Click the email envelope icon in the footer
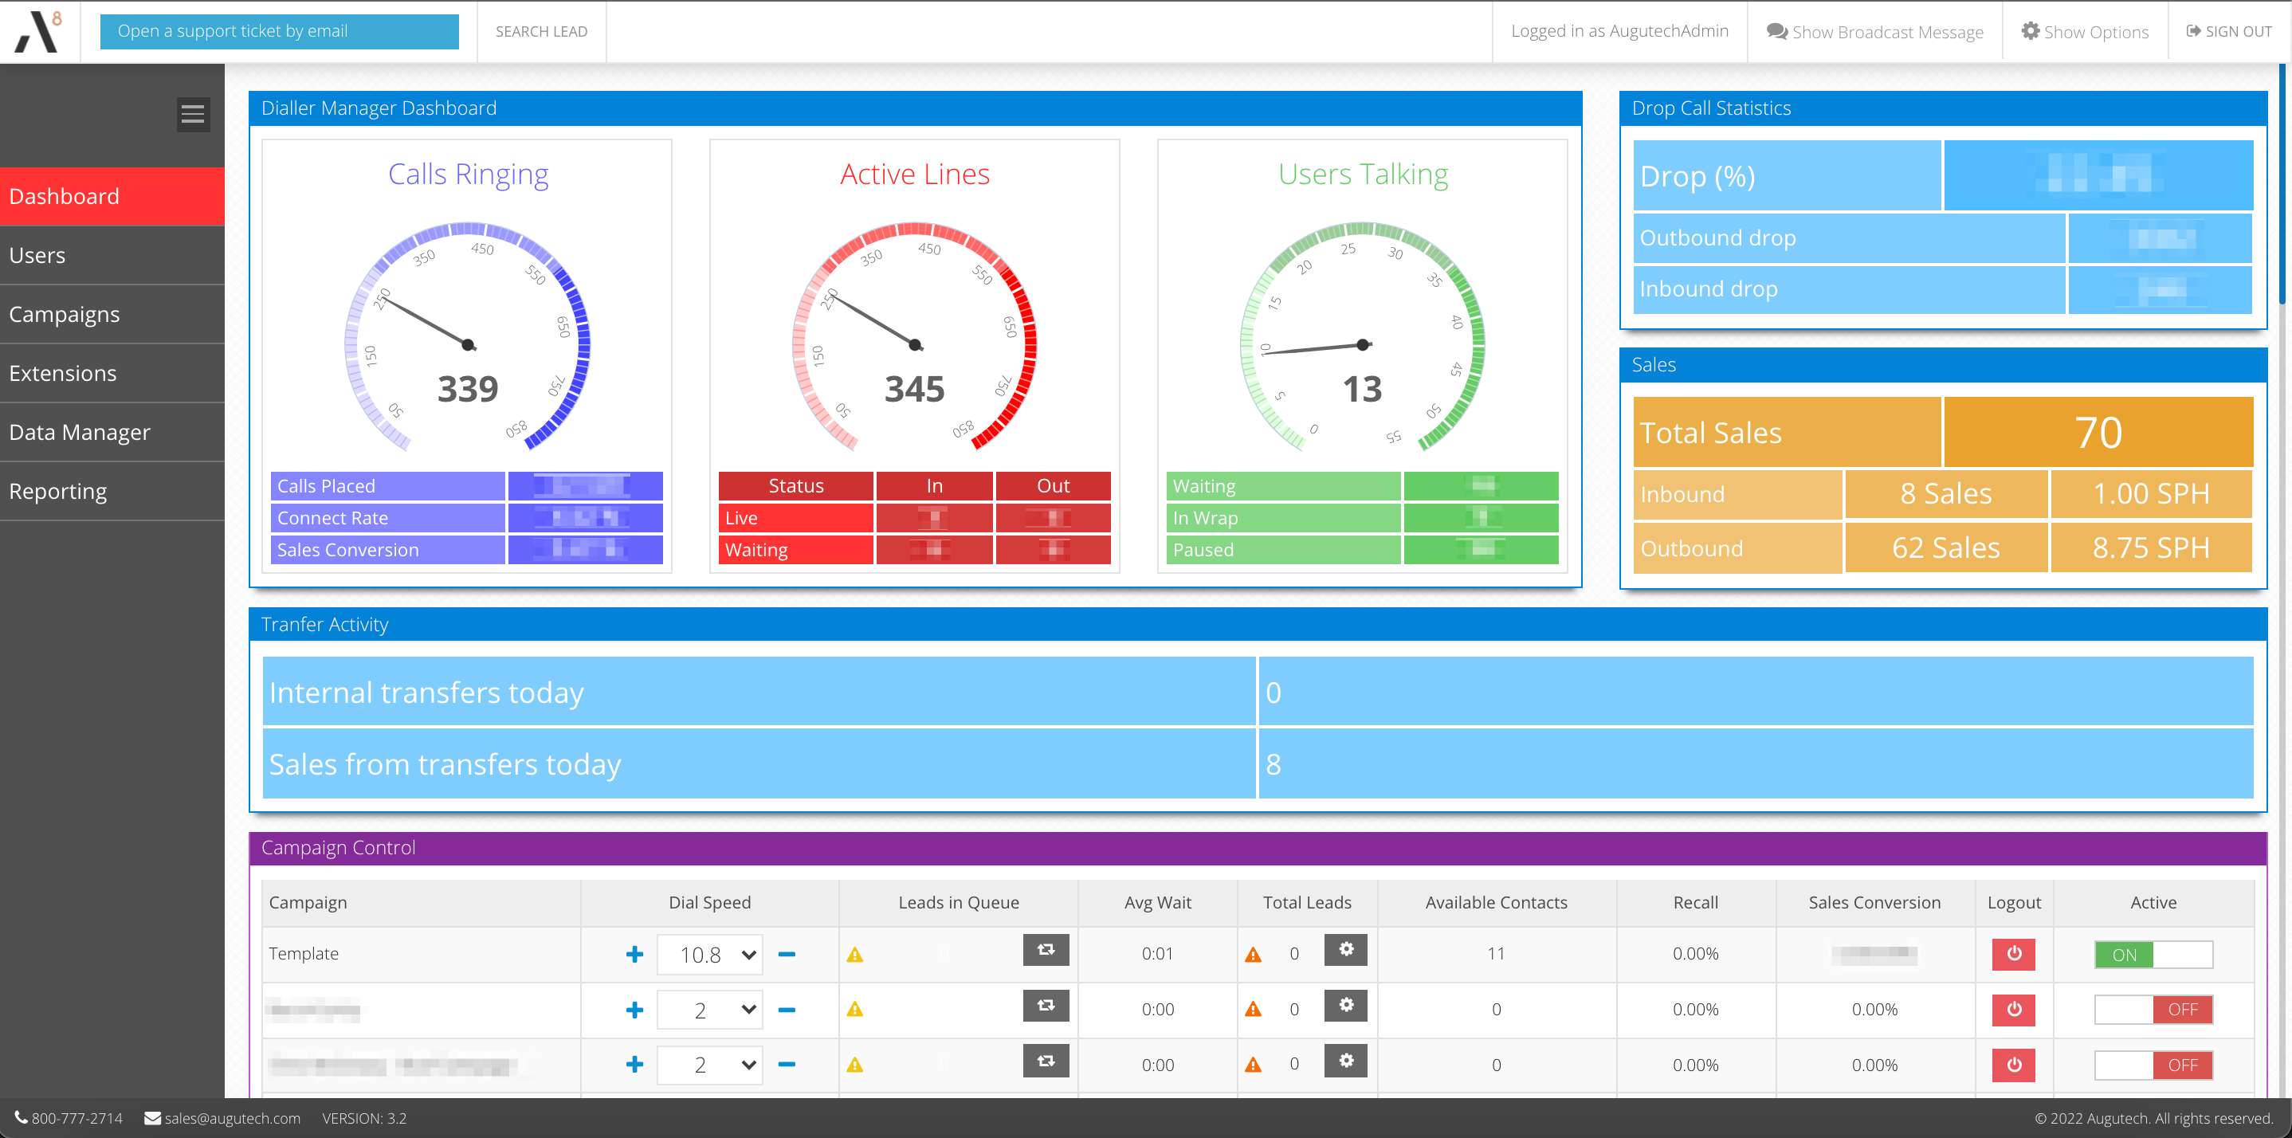 (x=151, y=1117)
